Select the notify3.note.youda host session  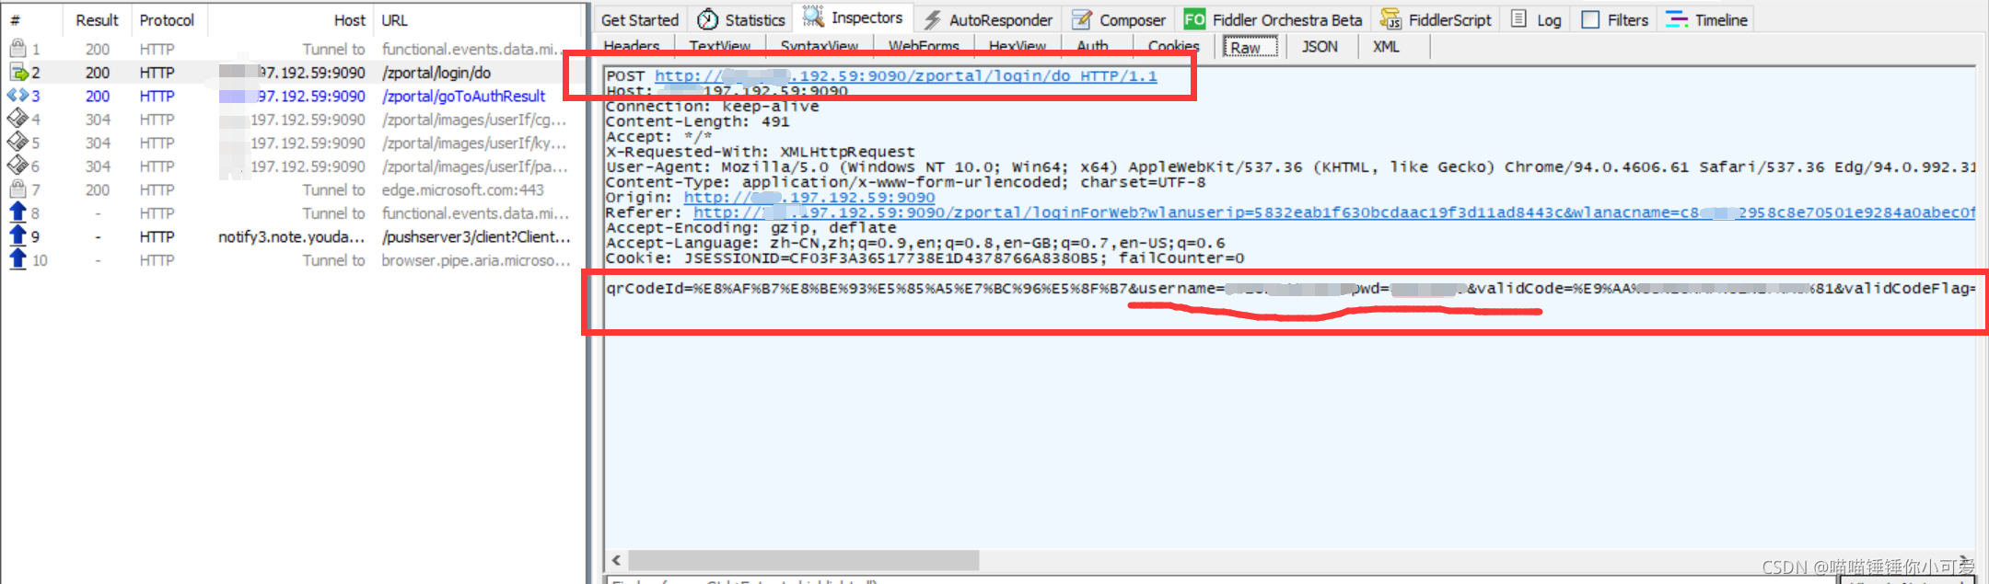[x=291, y=236]
